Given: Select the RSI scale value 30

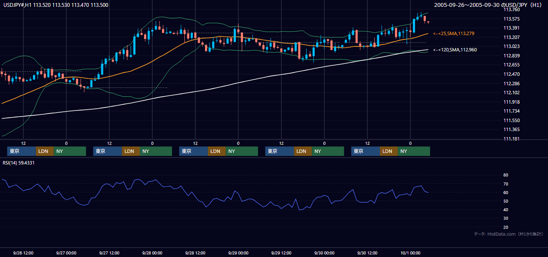Looking at the screenshot, I should (506, 218).
